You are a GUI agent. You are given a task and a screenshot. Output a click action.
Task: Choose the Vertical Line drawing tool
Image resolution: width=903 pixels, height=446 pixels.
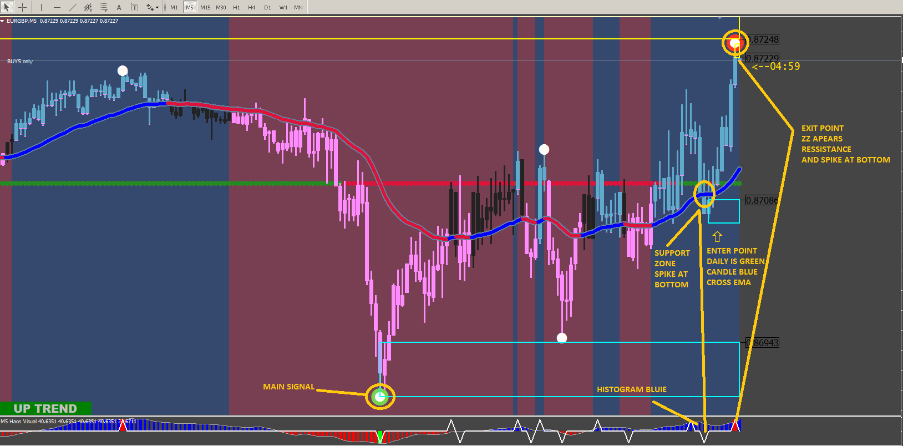[x=41, y=7]
